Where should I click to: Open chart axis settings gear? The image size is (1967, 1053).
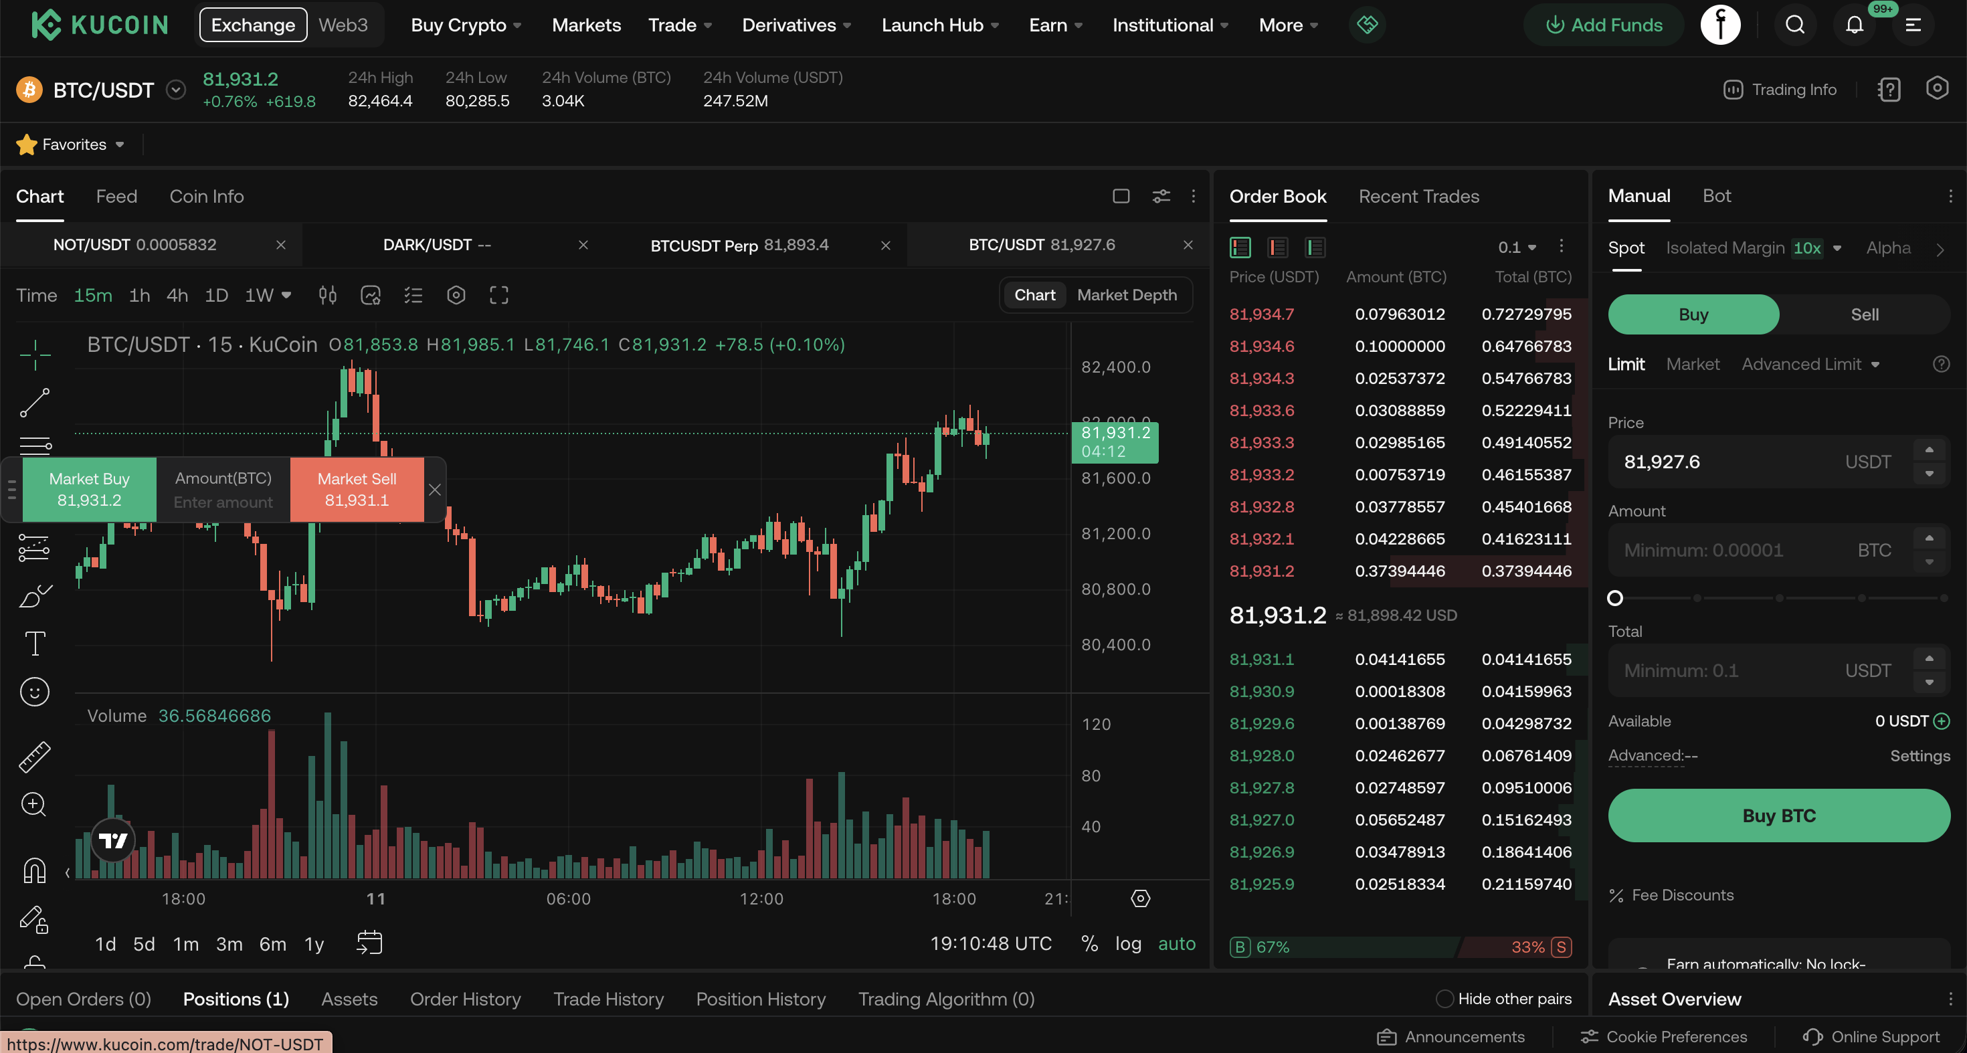click(1140, 898)
